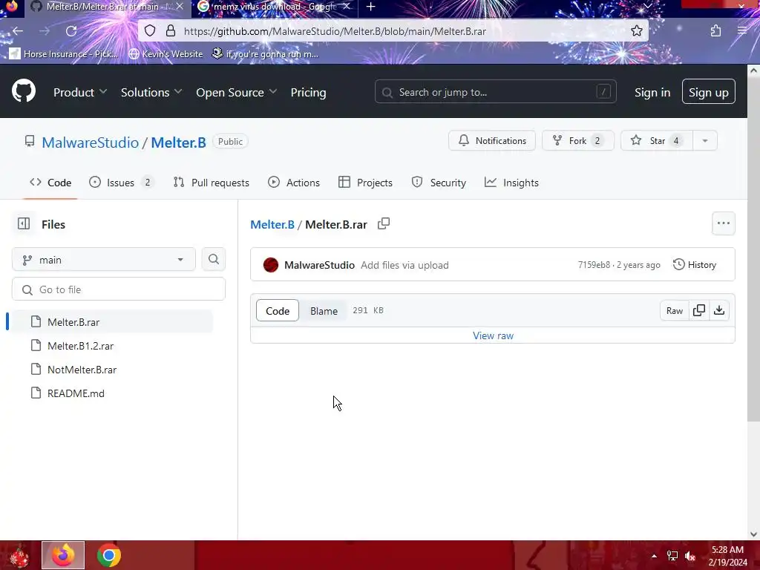The width and height of the screenshot is (760, 570).
Task: Fork the Melter.B repository
Action: click(577, 140)
